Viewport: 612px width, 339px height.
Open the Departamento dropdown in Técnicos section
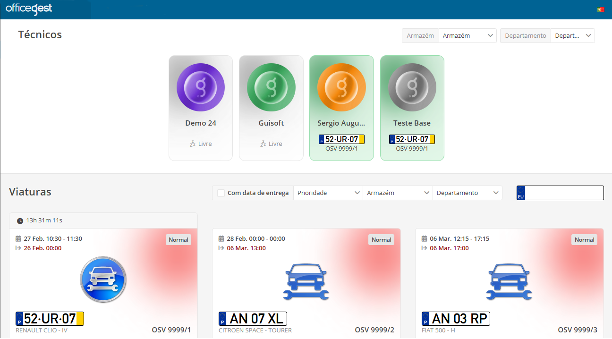(572, 36)
